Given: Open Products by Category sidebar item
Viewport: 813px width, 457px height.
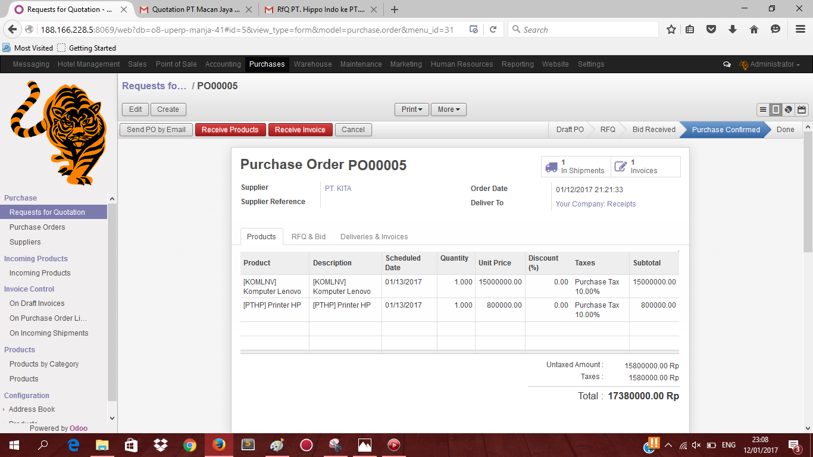Looking at the screenshot, I should coord(44,364).
